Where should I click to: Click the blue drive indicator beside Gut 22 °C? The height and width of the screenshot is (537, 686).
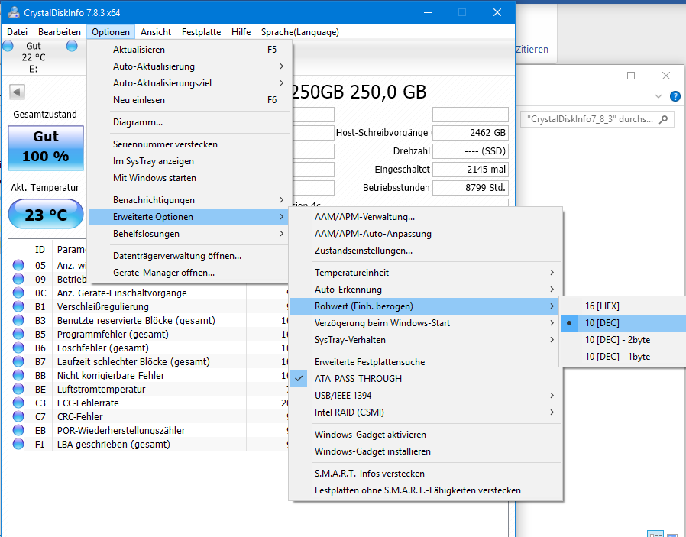(x=8, y=46)
